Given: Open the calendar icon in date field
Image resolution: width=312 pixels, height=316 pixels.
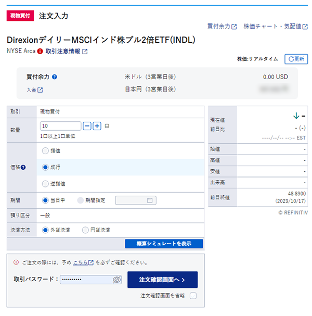Looking at the screenshot, I should click(x=150, y=200).
